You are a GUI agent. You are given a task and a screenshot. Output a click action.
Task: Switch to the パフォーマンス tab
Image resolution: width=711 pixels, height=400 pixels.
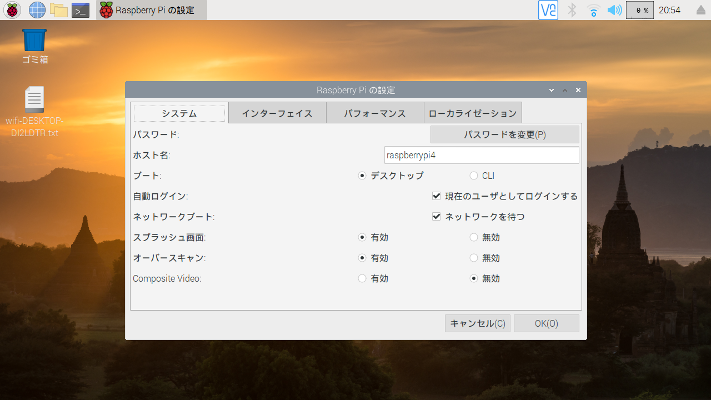[375, 113]
